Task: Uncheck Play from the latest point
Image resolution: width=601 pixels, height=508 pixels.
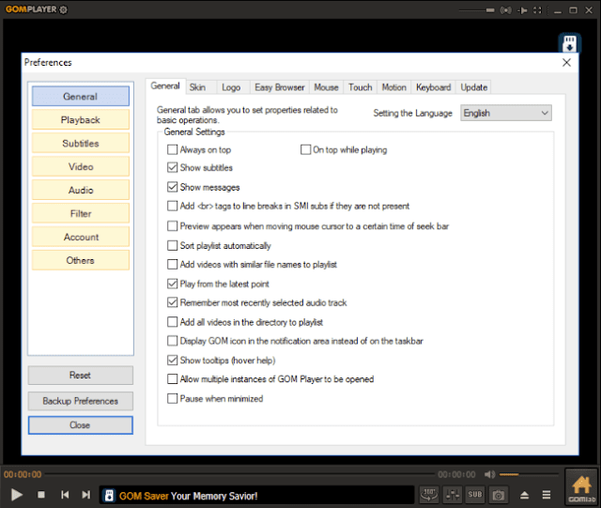Action: (173, 284)
